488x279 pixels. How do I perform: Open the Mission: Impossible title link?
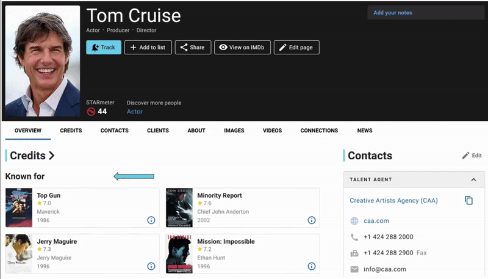coord(226,241)
